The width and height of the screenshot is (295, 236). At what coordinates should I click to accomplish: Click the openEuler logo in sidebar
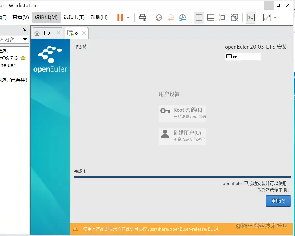tap(50, 59)
